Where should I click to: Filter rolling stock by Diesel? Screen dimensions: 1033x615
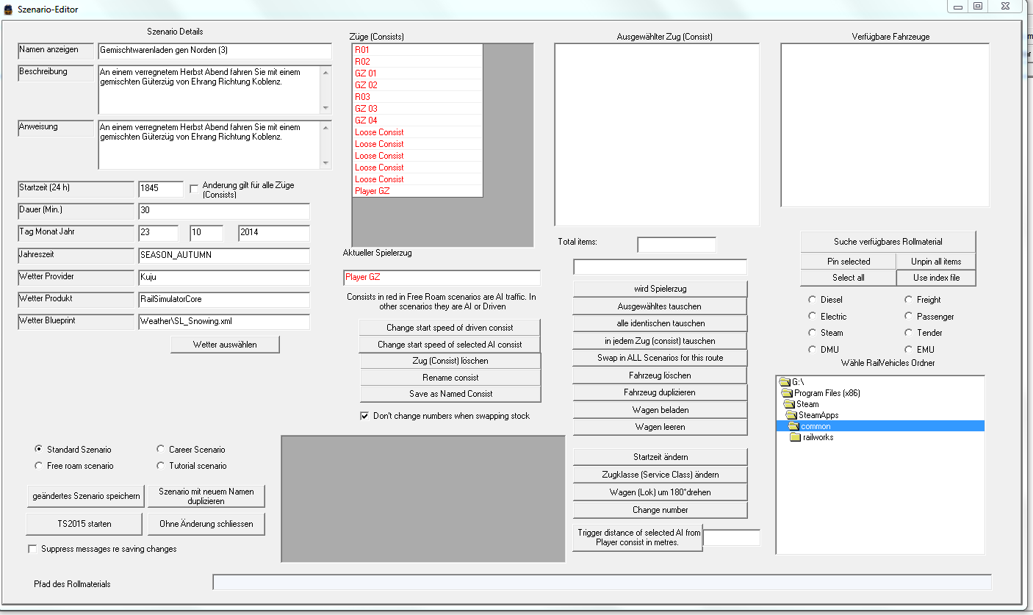pos(812,300)
